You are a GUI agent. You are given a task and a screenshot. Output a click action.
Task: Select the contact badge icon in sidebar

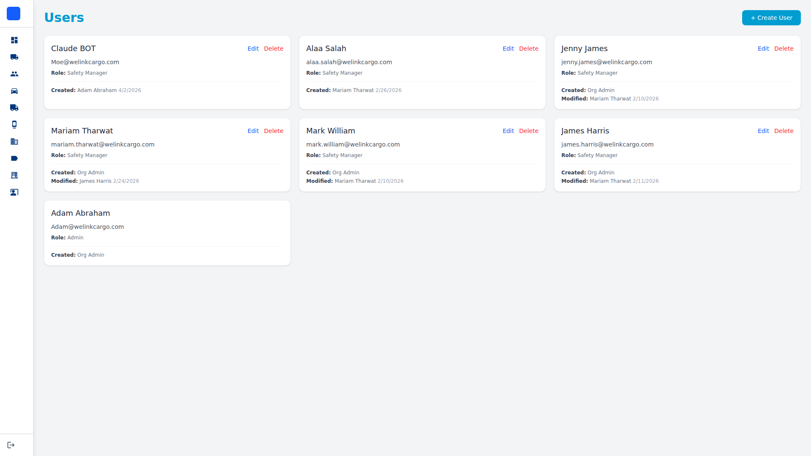coord(14,192)
